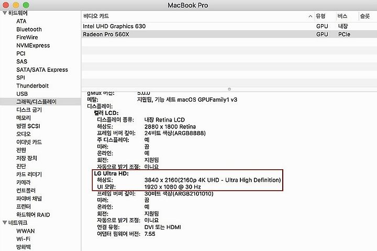Click 30비트 색상(ARGB2101010) value
The image size is (377, 251).
click(x=179, y=194)
